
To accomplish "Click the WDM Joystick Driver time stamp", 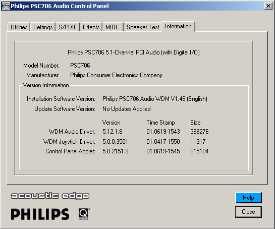I will [x=163, y=142].
